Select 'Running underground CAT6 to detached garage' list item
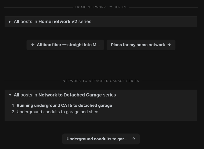The height and width of the screenshot is (149, 204). click(64, 105)
